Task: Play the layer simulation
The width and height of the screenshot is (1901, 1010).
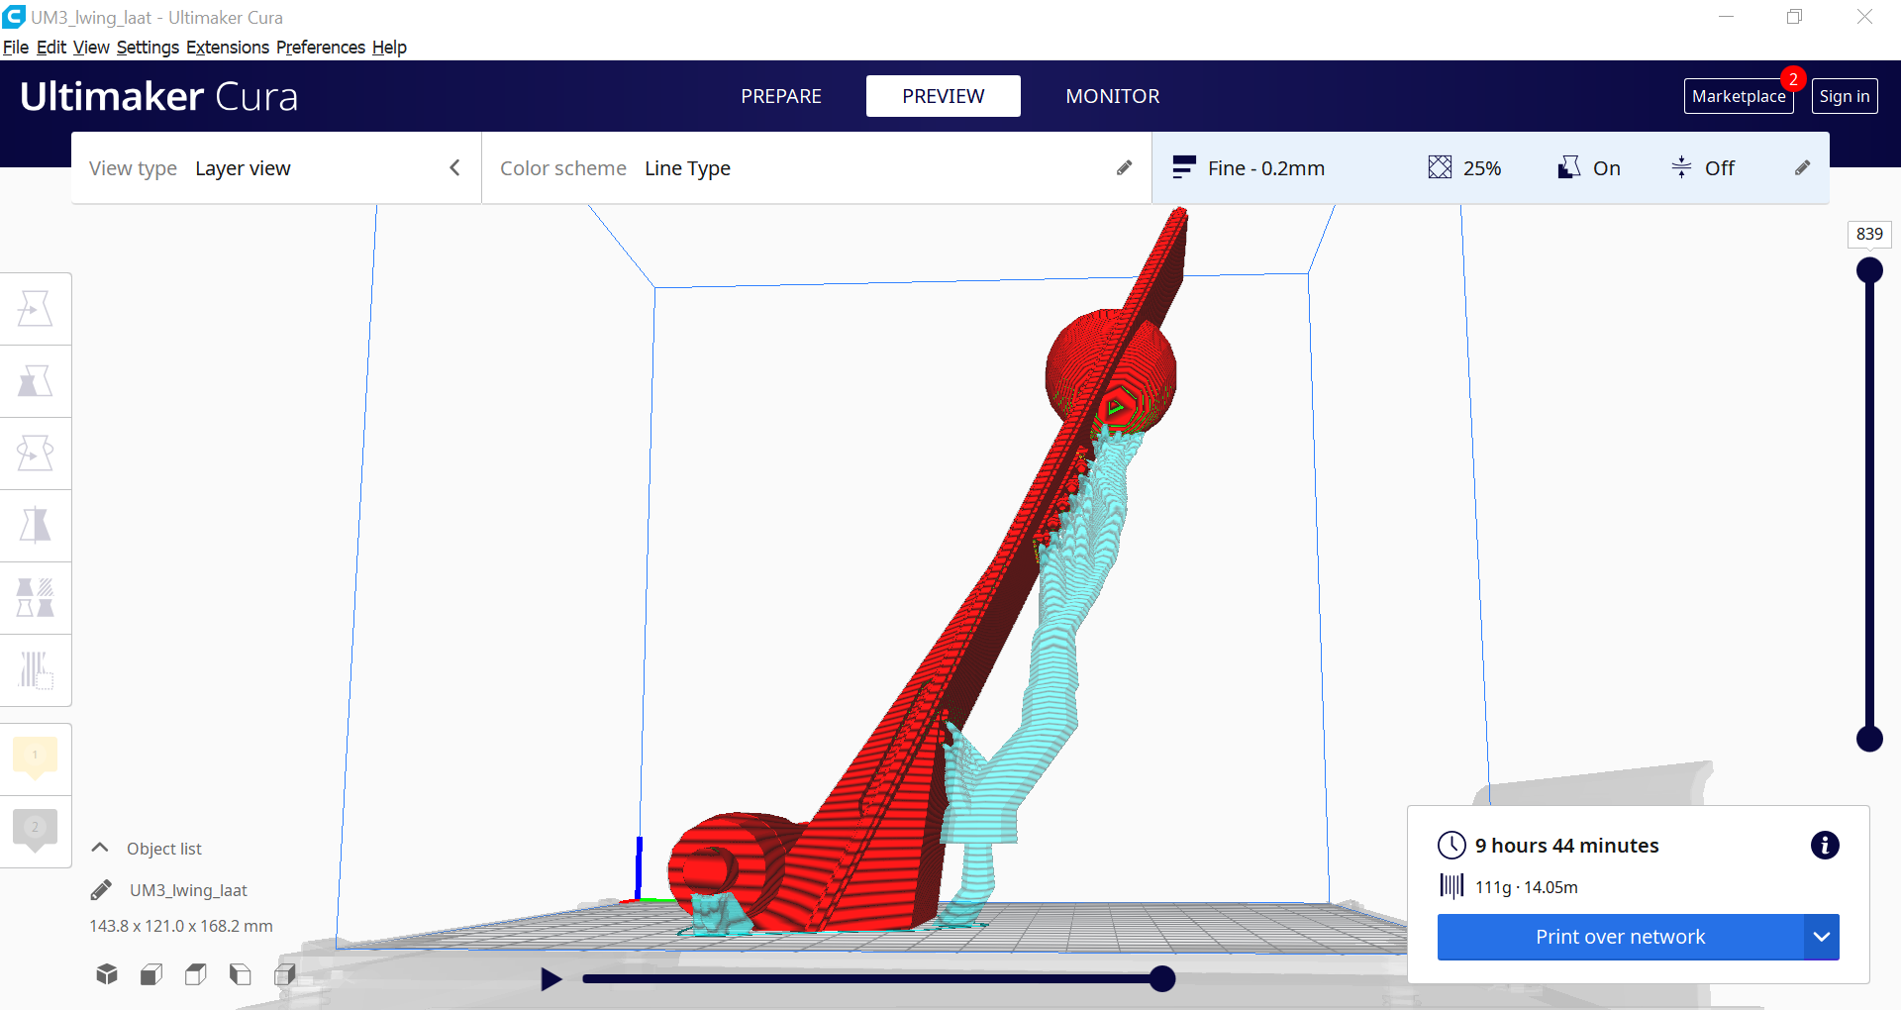Action: tap(551, 979)
